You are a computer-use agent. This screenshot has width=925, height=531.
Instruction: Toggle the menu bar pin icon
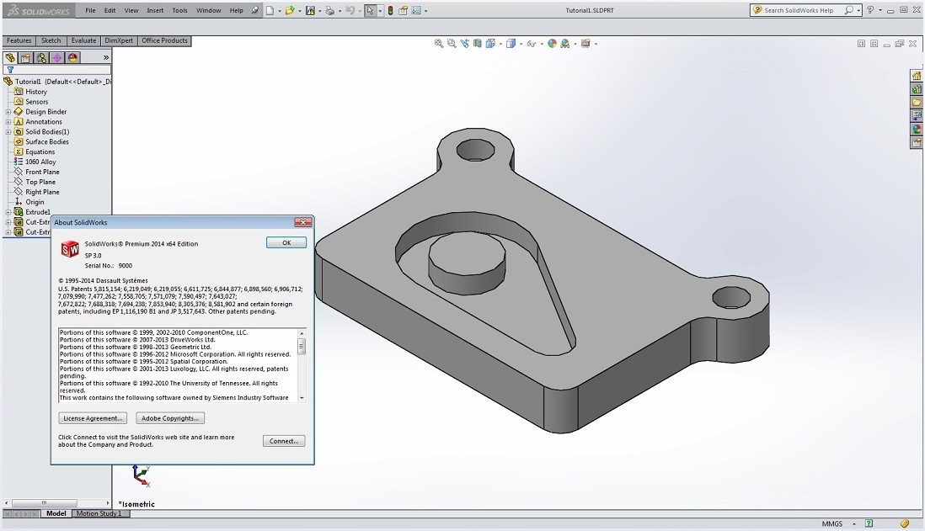[255, 11]
